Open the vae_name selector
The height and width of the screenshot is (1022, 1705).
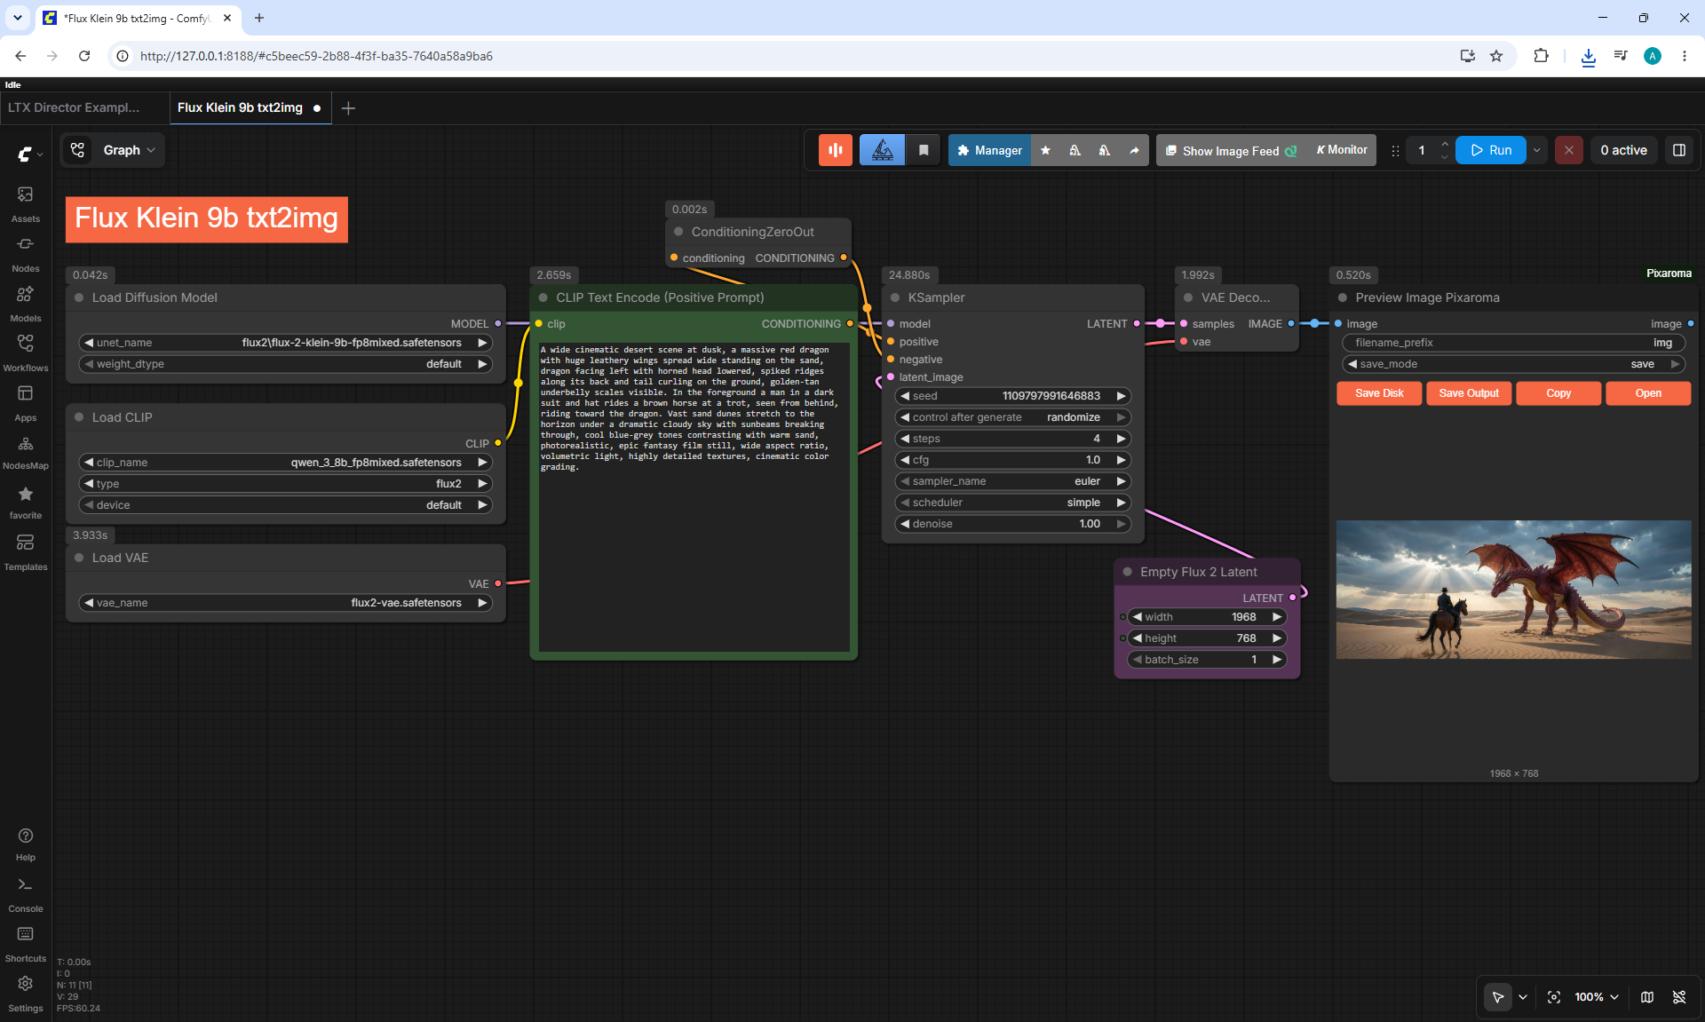click(x=286, y=603)
